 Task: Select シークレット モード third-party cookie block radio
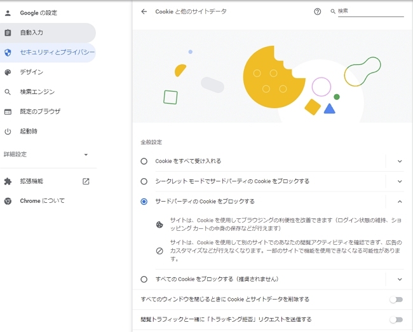(144, 181)
